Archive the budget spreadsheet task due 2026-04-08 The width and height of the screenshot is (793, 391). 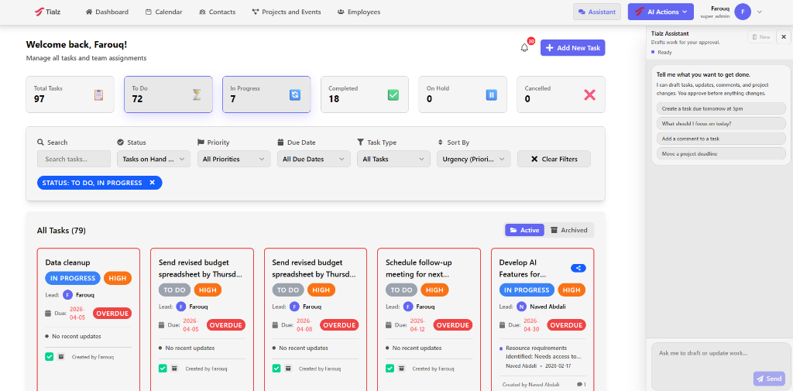(288, 369)
